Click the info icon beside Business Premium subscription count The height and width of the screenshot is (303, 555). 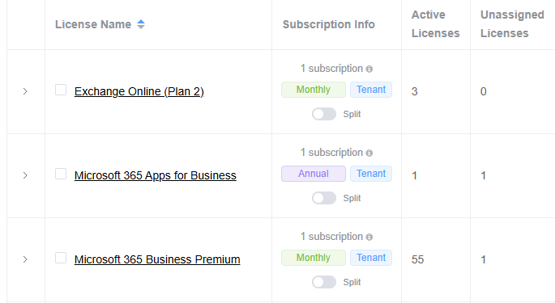[x=369, y=237]
